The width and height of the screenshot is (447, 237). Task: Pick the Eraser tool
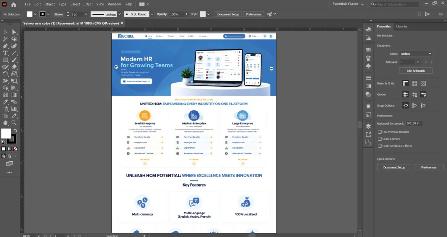14,67
